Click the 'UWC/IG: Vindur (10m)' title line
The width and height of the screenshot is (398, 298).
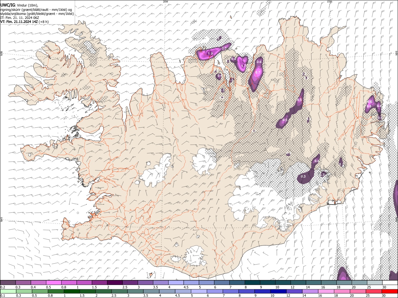point(19,5)
